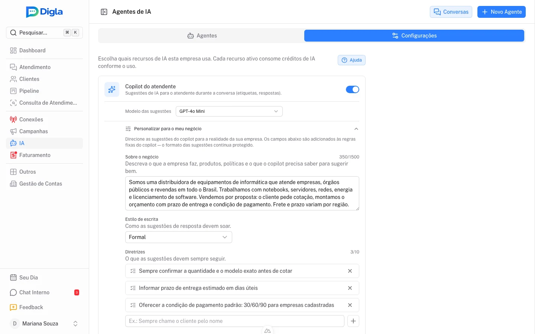Click the Sobre o negócio text area
This screenshot has height=334, width=535.
[242, 193]
